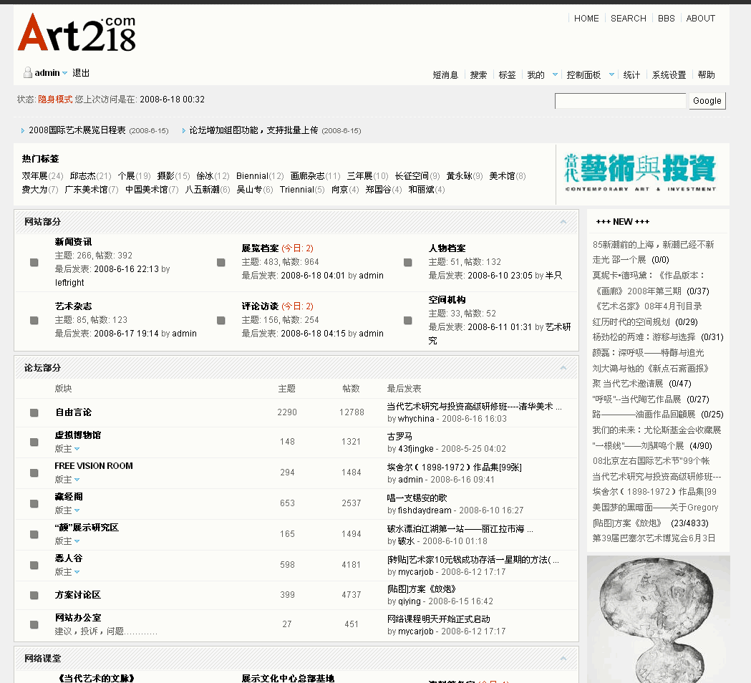Viewport: 751px width, 683px height.
Task: Click the status icon for 自由言论 forum
Action: click(x=34, y=413)
